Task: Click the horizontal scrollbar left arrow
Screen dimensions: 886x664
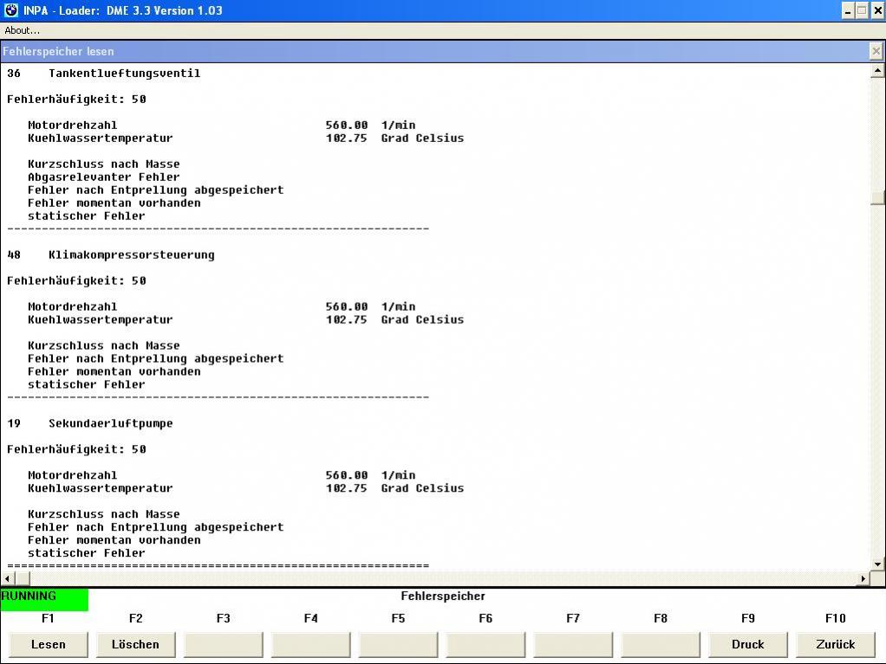Action: click(x=8, y=578)
